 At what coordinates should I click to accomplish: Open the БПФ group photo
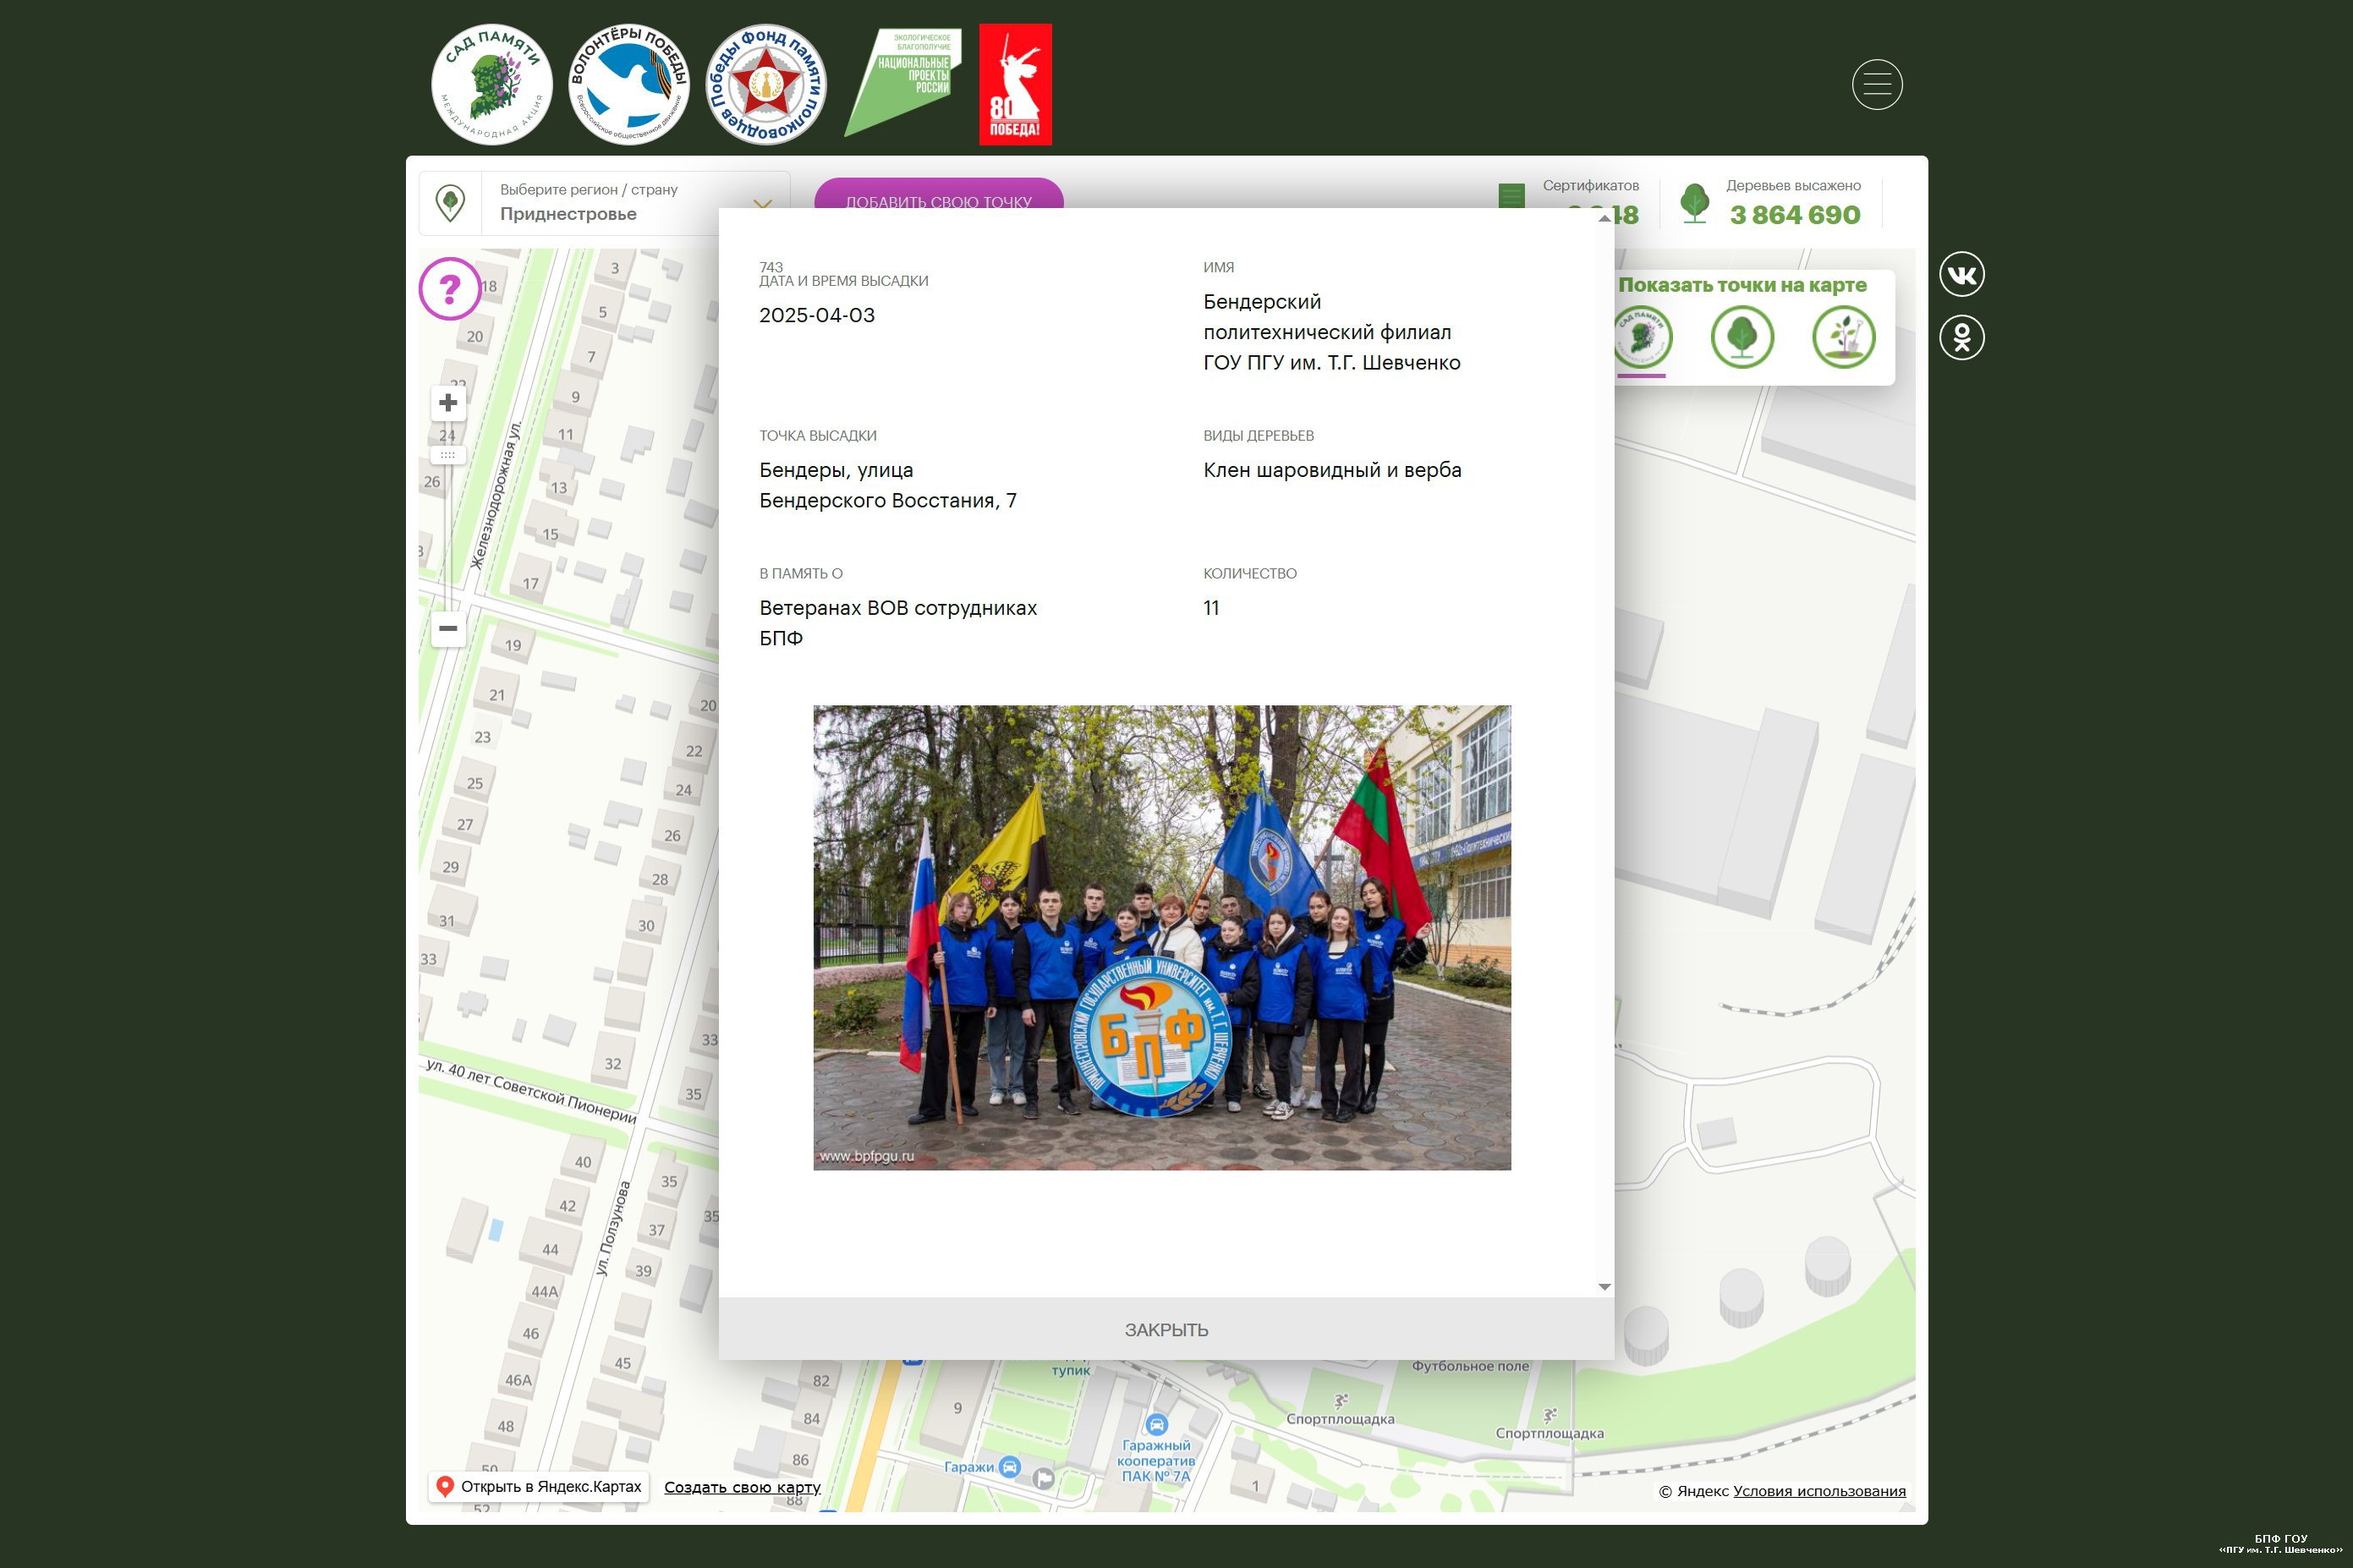point(1162,938)
